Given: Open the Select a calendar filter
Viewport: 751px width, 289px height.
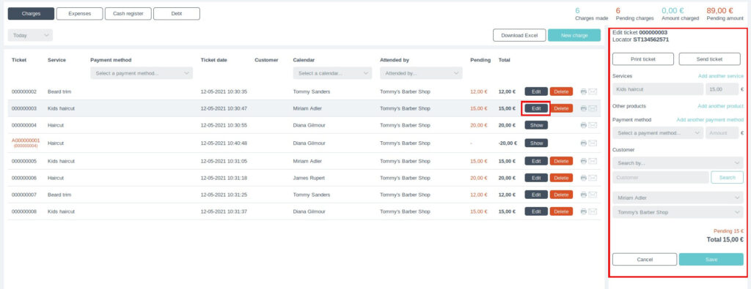Looking at the screenshot, I should 332,73.
